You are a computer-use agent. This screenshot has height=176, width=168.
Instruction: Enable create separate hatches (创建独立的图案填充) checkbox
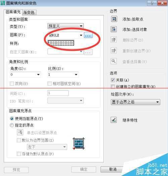pyautogui.click(x=113, y=86)
